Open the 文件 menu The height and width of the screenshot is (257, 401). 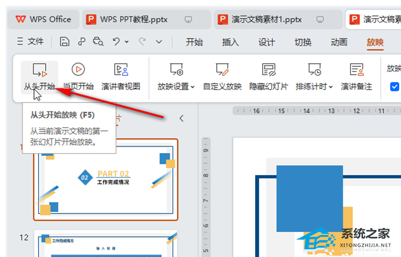click(30, 41)
